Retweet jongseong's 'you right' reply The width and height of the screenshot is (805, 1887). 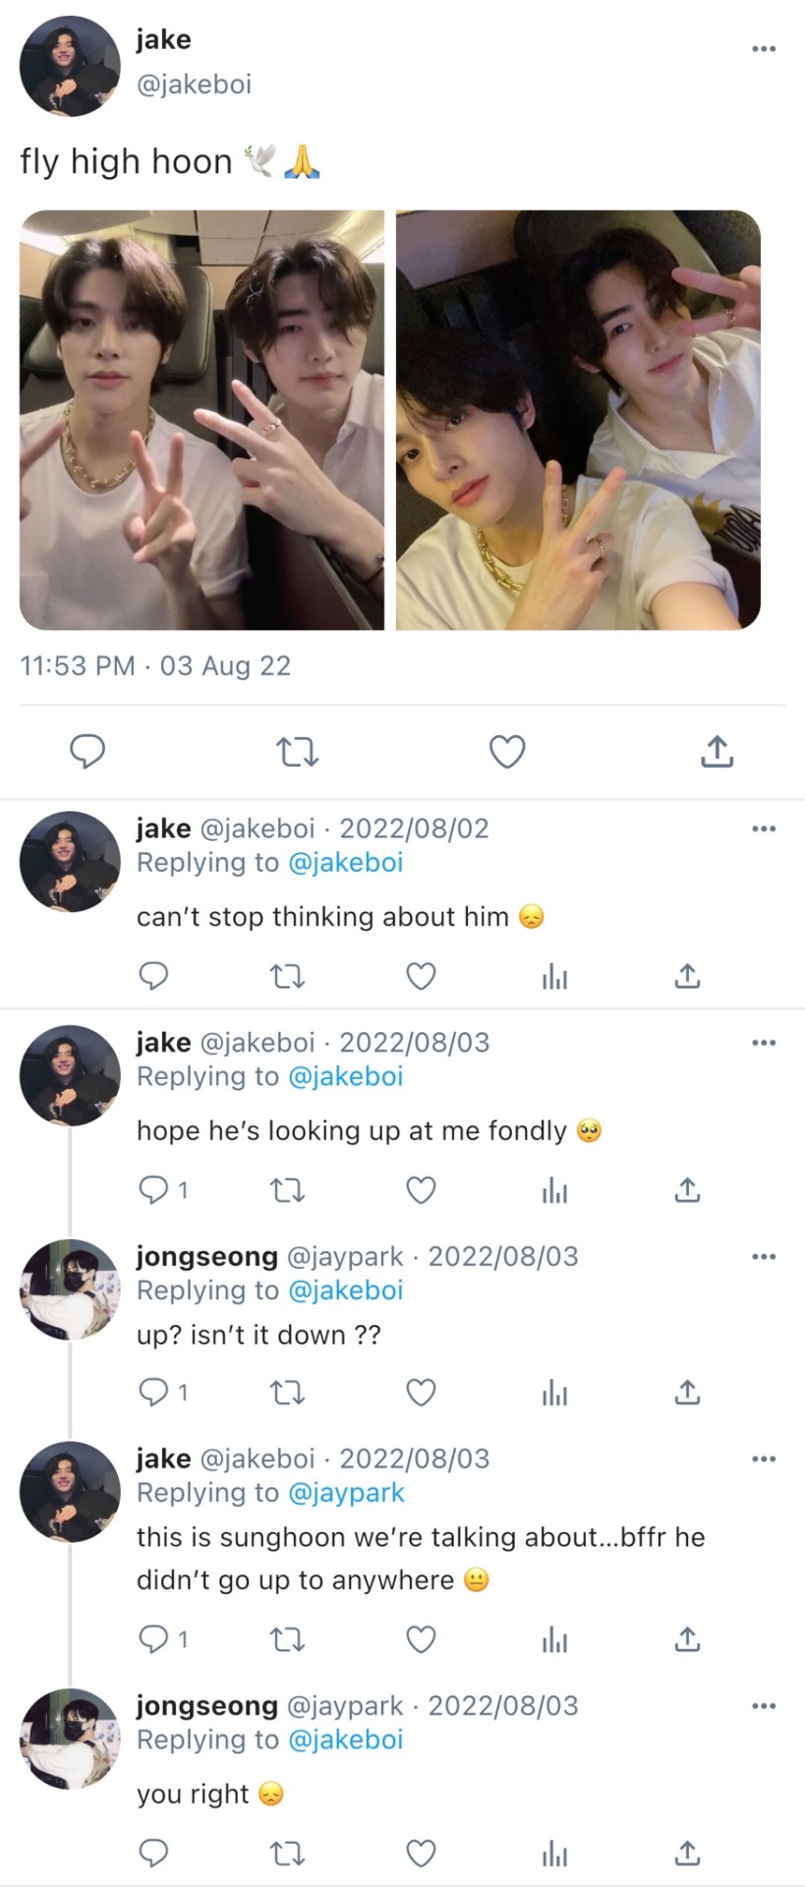[287, 1854]
